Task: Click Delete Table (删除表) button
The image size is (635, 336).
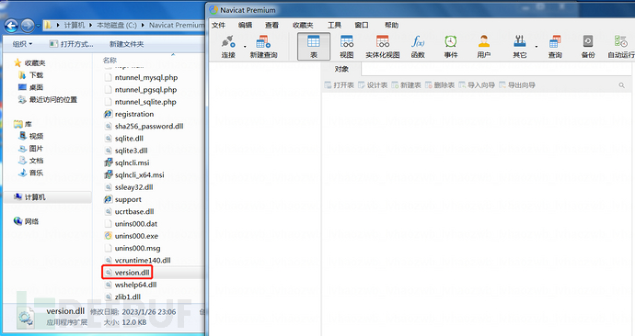Action: pos(440,85)
